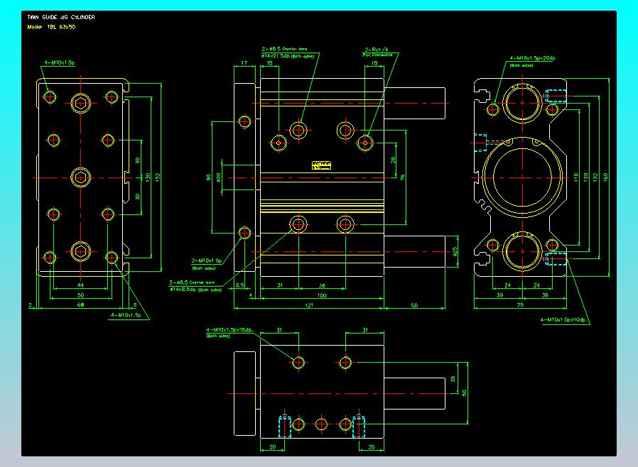This screenshot has height=467, width=638.
Task: Click the Ø20 diameter dimension
Action: tap(219, 177)
